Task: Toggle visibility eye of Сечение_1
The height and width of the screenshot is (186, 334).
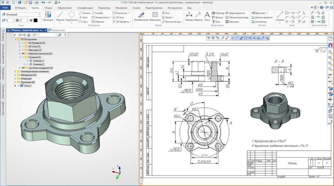Action: click(27, 61)
